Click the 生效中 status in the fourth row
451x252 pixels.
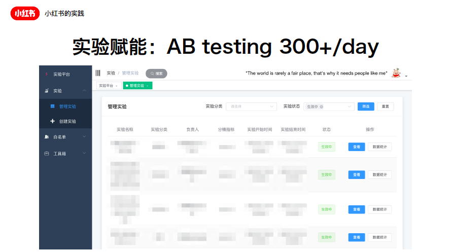tap(327, 237)
